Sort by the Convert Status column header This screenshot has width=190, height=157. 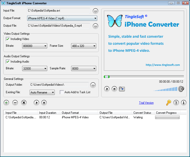pos(143,113)
